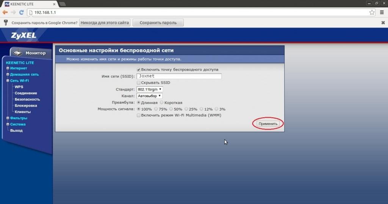Reload the page with refresh icon

[22, 12]
